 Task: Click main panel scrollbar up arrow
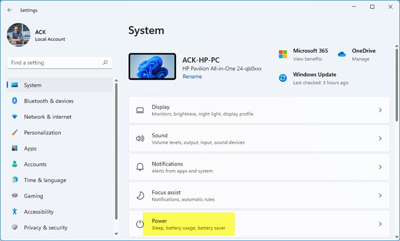[397, 46]
